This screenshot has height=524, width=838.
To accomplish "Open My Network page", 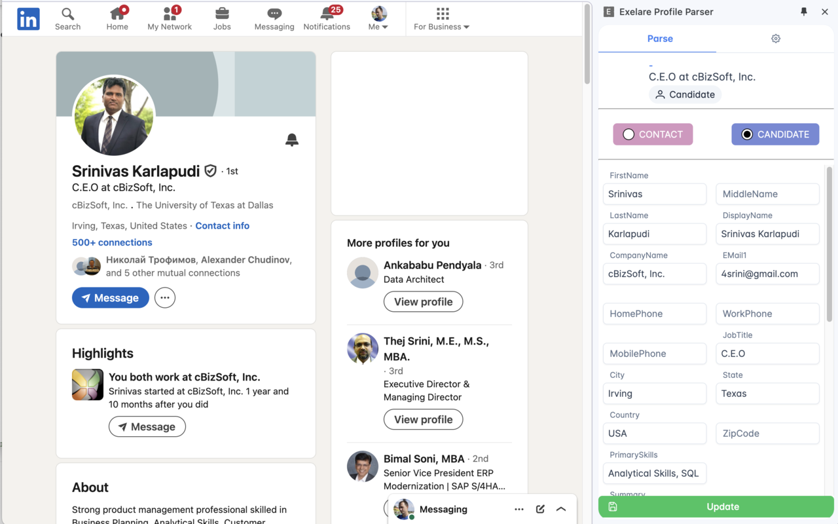I will tap(170, 19).
